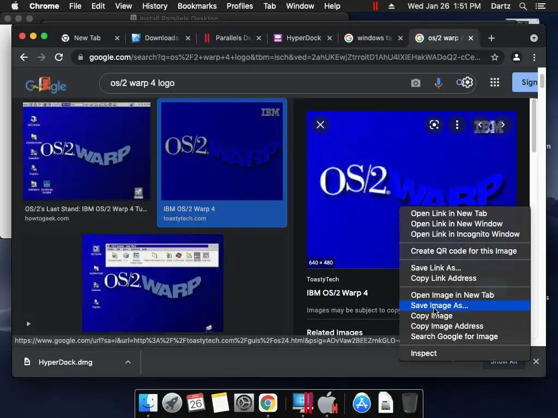Open the howtogeek.com OS/2 Warp thumbnail
558x418 pixels.
tap(87, 151)
